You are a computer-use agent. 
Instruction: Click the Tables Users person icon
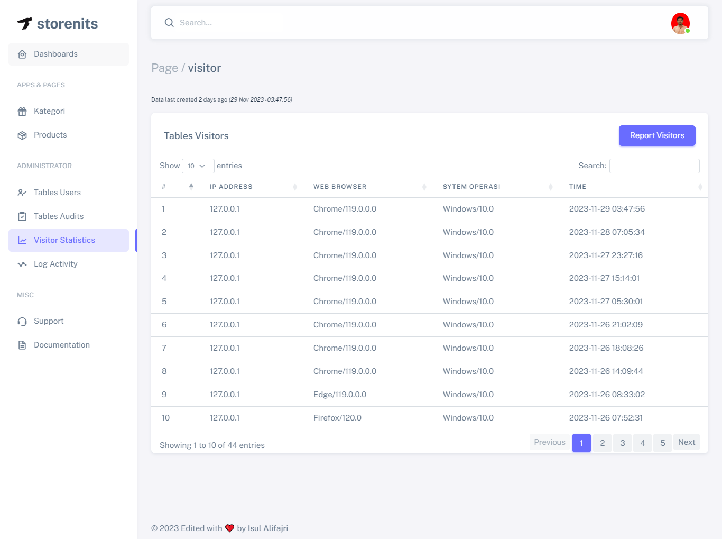click(x=22, y=193)
